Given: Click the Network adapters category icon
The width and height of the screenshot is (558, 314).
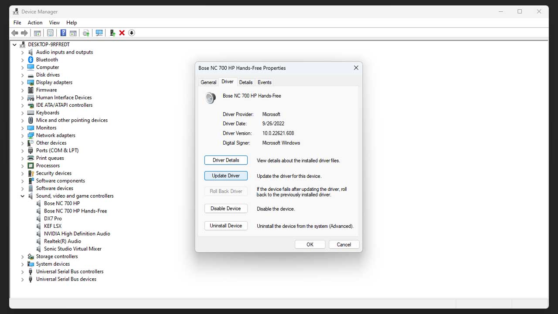Looking at the screenshot, I should (x=31, y=135).
